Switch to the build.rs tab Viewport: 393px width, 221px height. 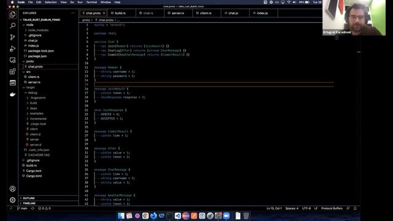click(x=122, y=13)
